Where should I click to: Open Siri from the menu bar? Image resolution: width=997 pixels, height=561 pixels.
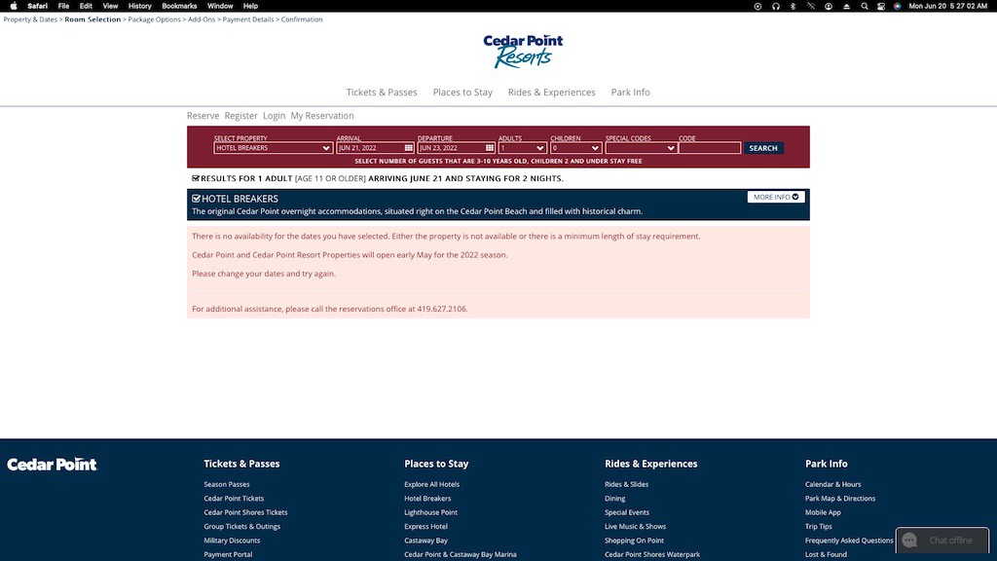pos(897,6)
